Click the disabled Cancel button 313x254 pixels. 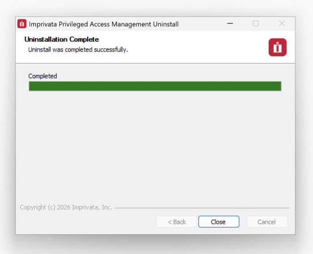[x=266, y=222]
